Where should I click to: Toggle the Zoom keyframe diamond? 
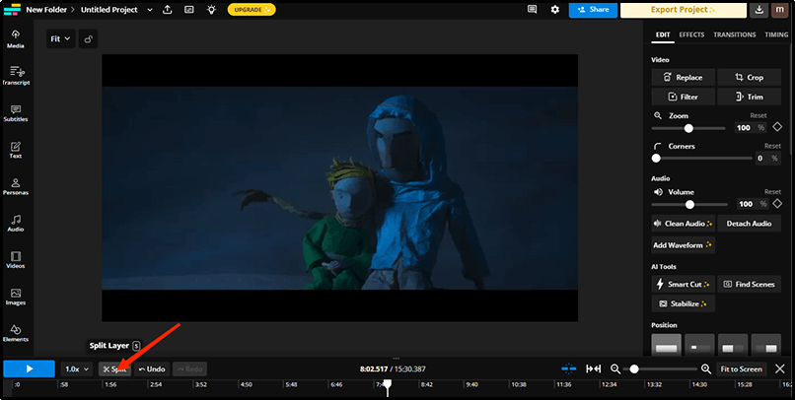pos(777,128)
